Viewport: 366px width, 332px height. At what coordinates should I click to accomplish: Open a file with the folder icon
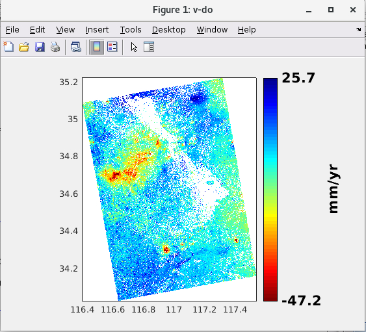pyautogui.click(x=24, y=47)
